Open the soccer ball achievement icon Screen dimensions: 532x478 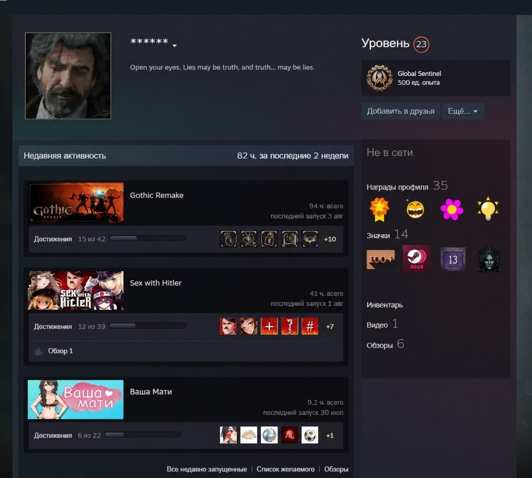[310, 435]
